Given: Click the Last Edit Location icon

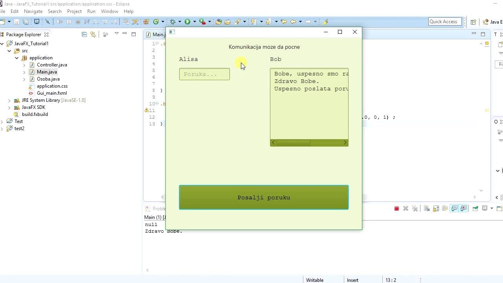Looking at the screenshot, I should (284, 22).
